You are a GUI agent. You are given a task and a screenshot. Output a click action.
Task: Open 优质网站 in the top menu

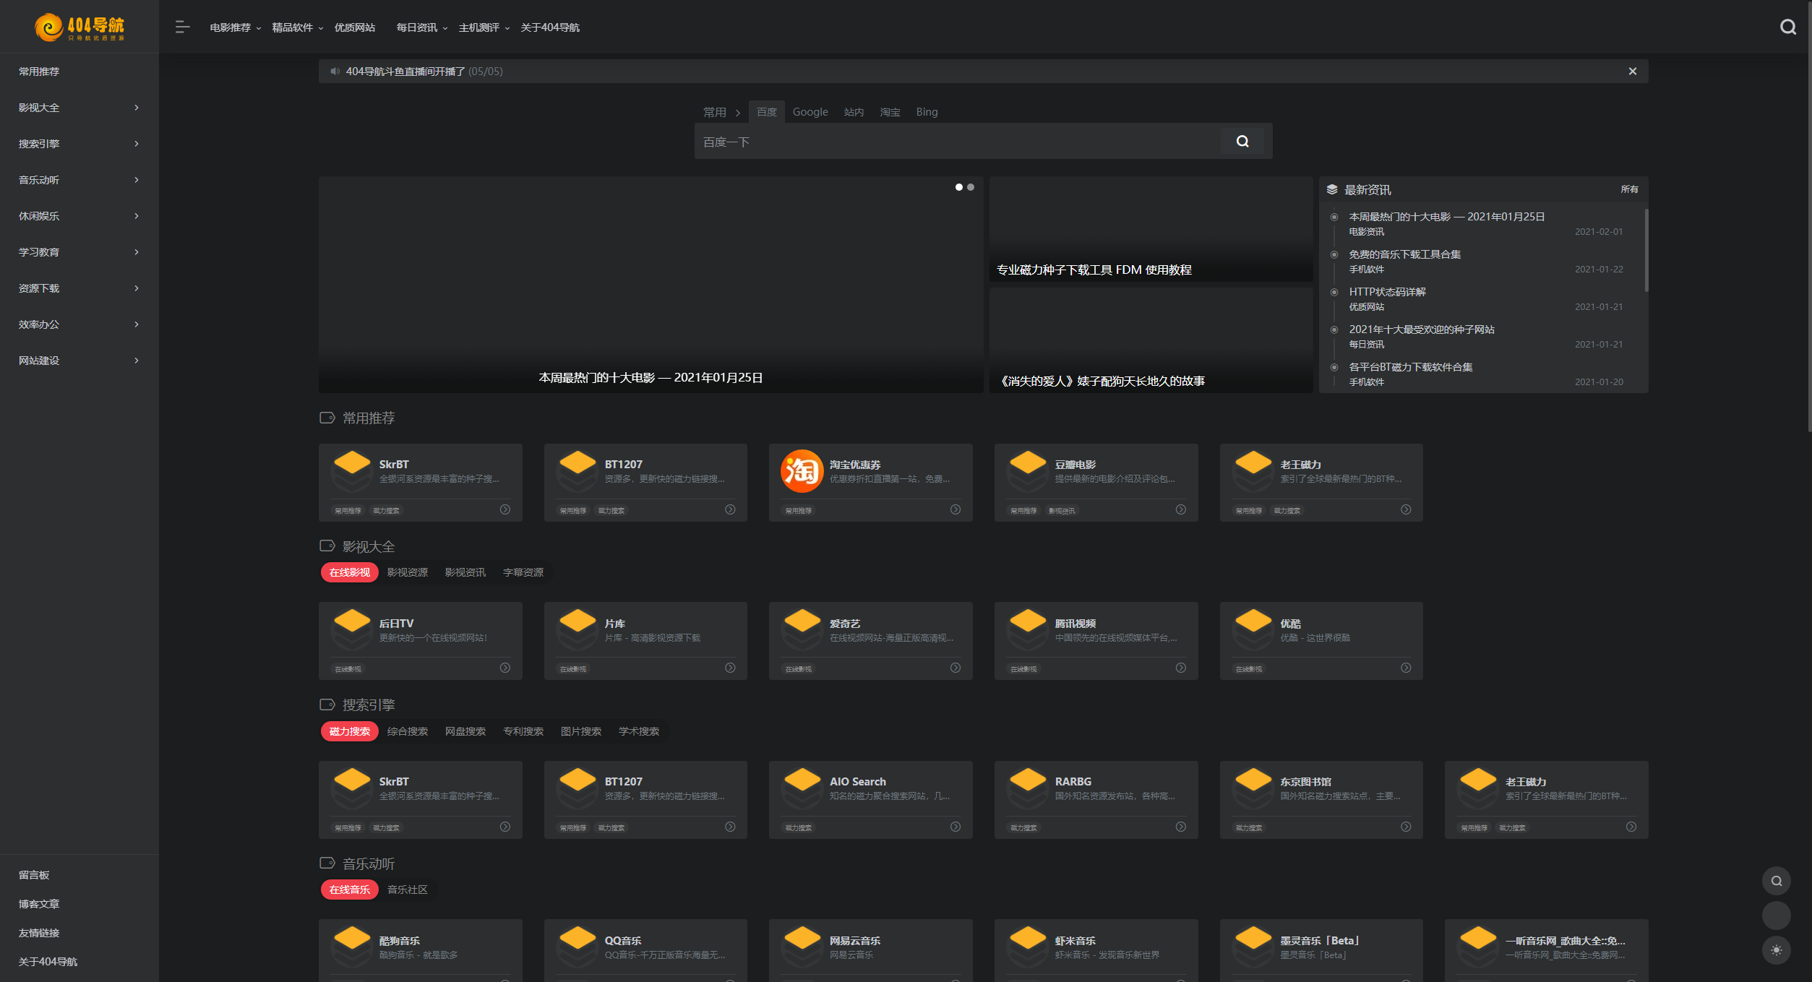click(355, 27)
